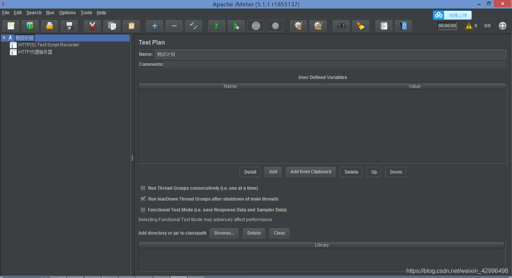Click the classpath Clear button

[x=280, y=233]
